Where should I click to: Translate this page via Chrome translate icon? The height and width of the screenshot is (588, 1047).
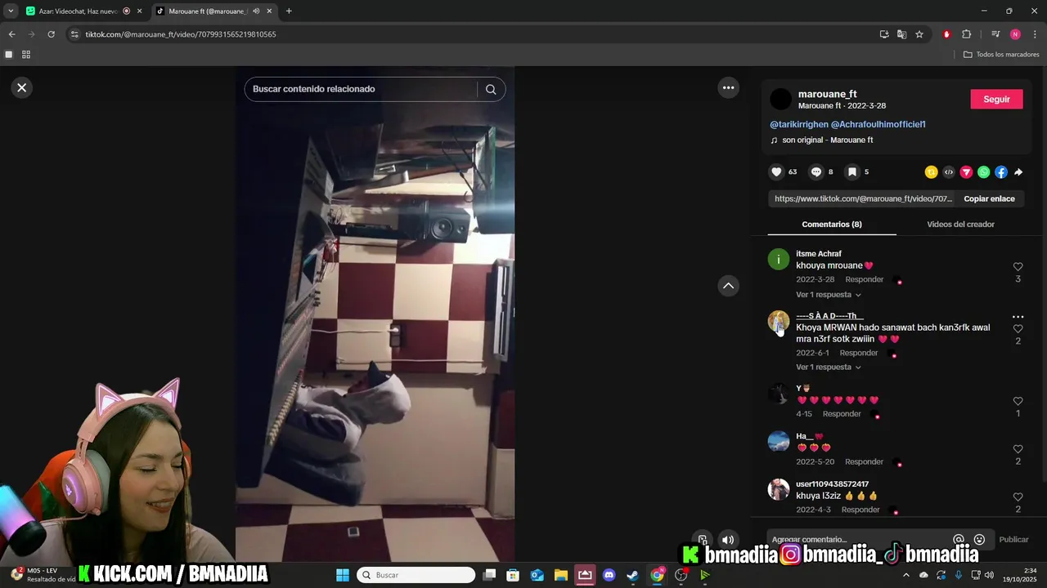pyautogui.click(x=901, y=34)
